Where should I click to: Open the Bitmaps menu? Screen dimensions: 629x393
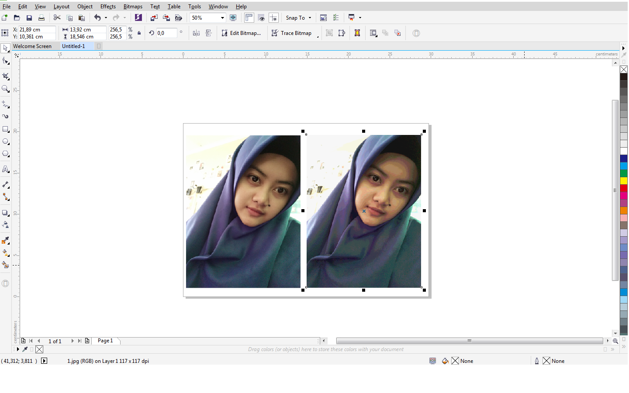coord(132,6)
